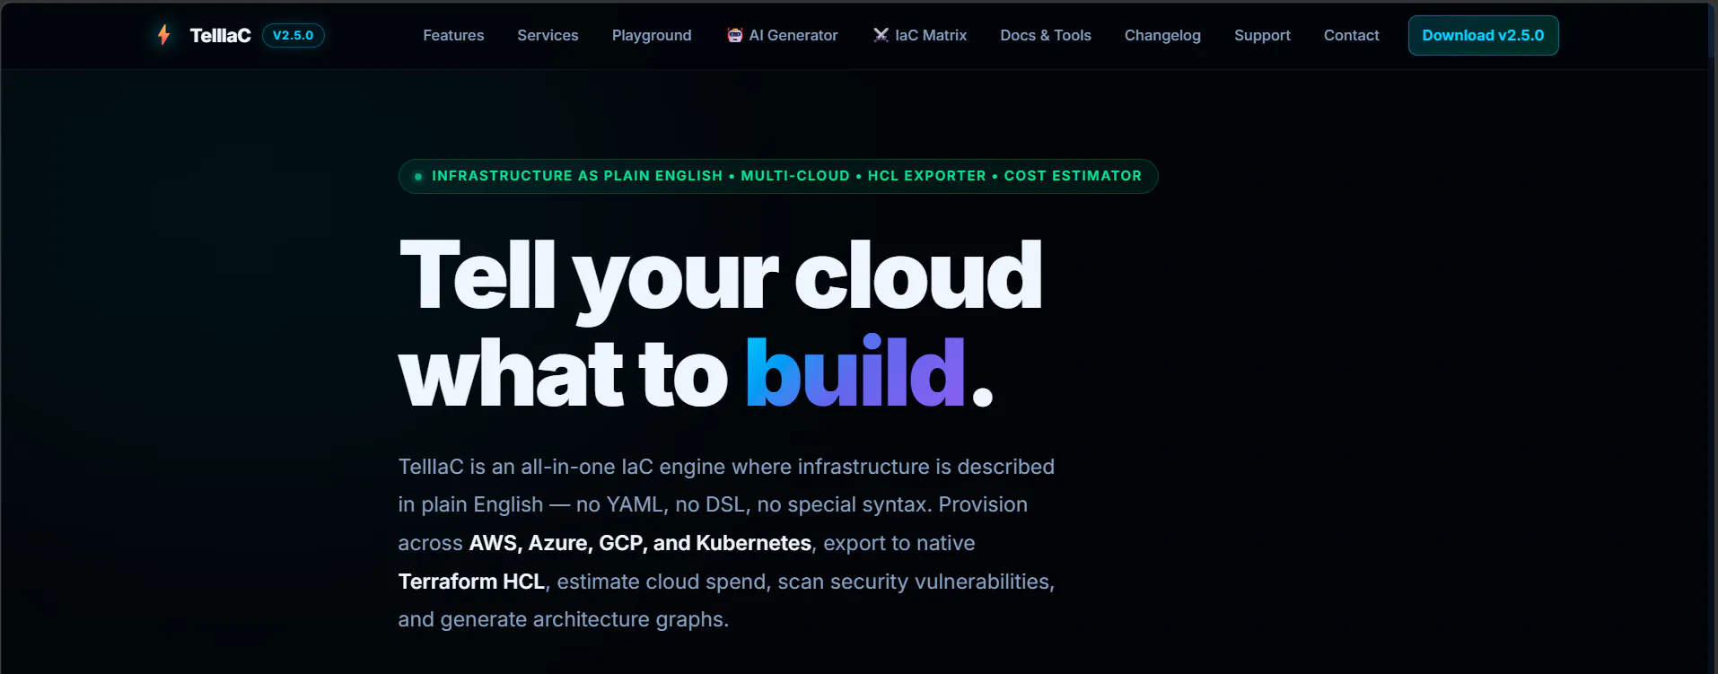Viewport: 1718px width, 674px height.
Task: Go to the Contact nav link
Action: click(1351, 35)
